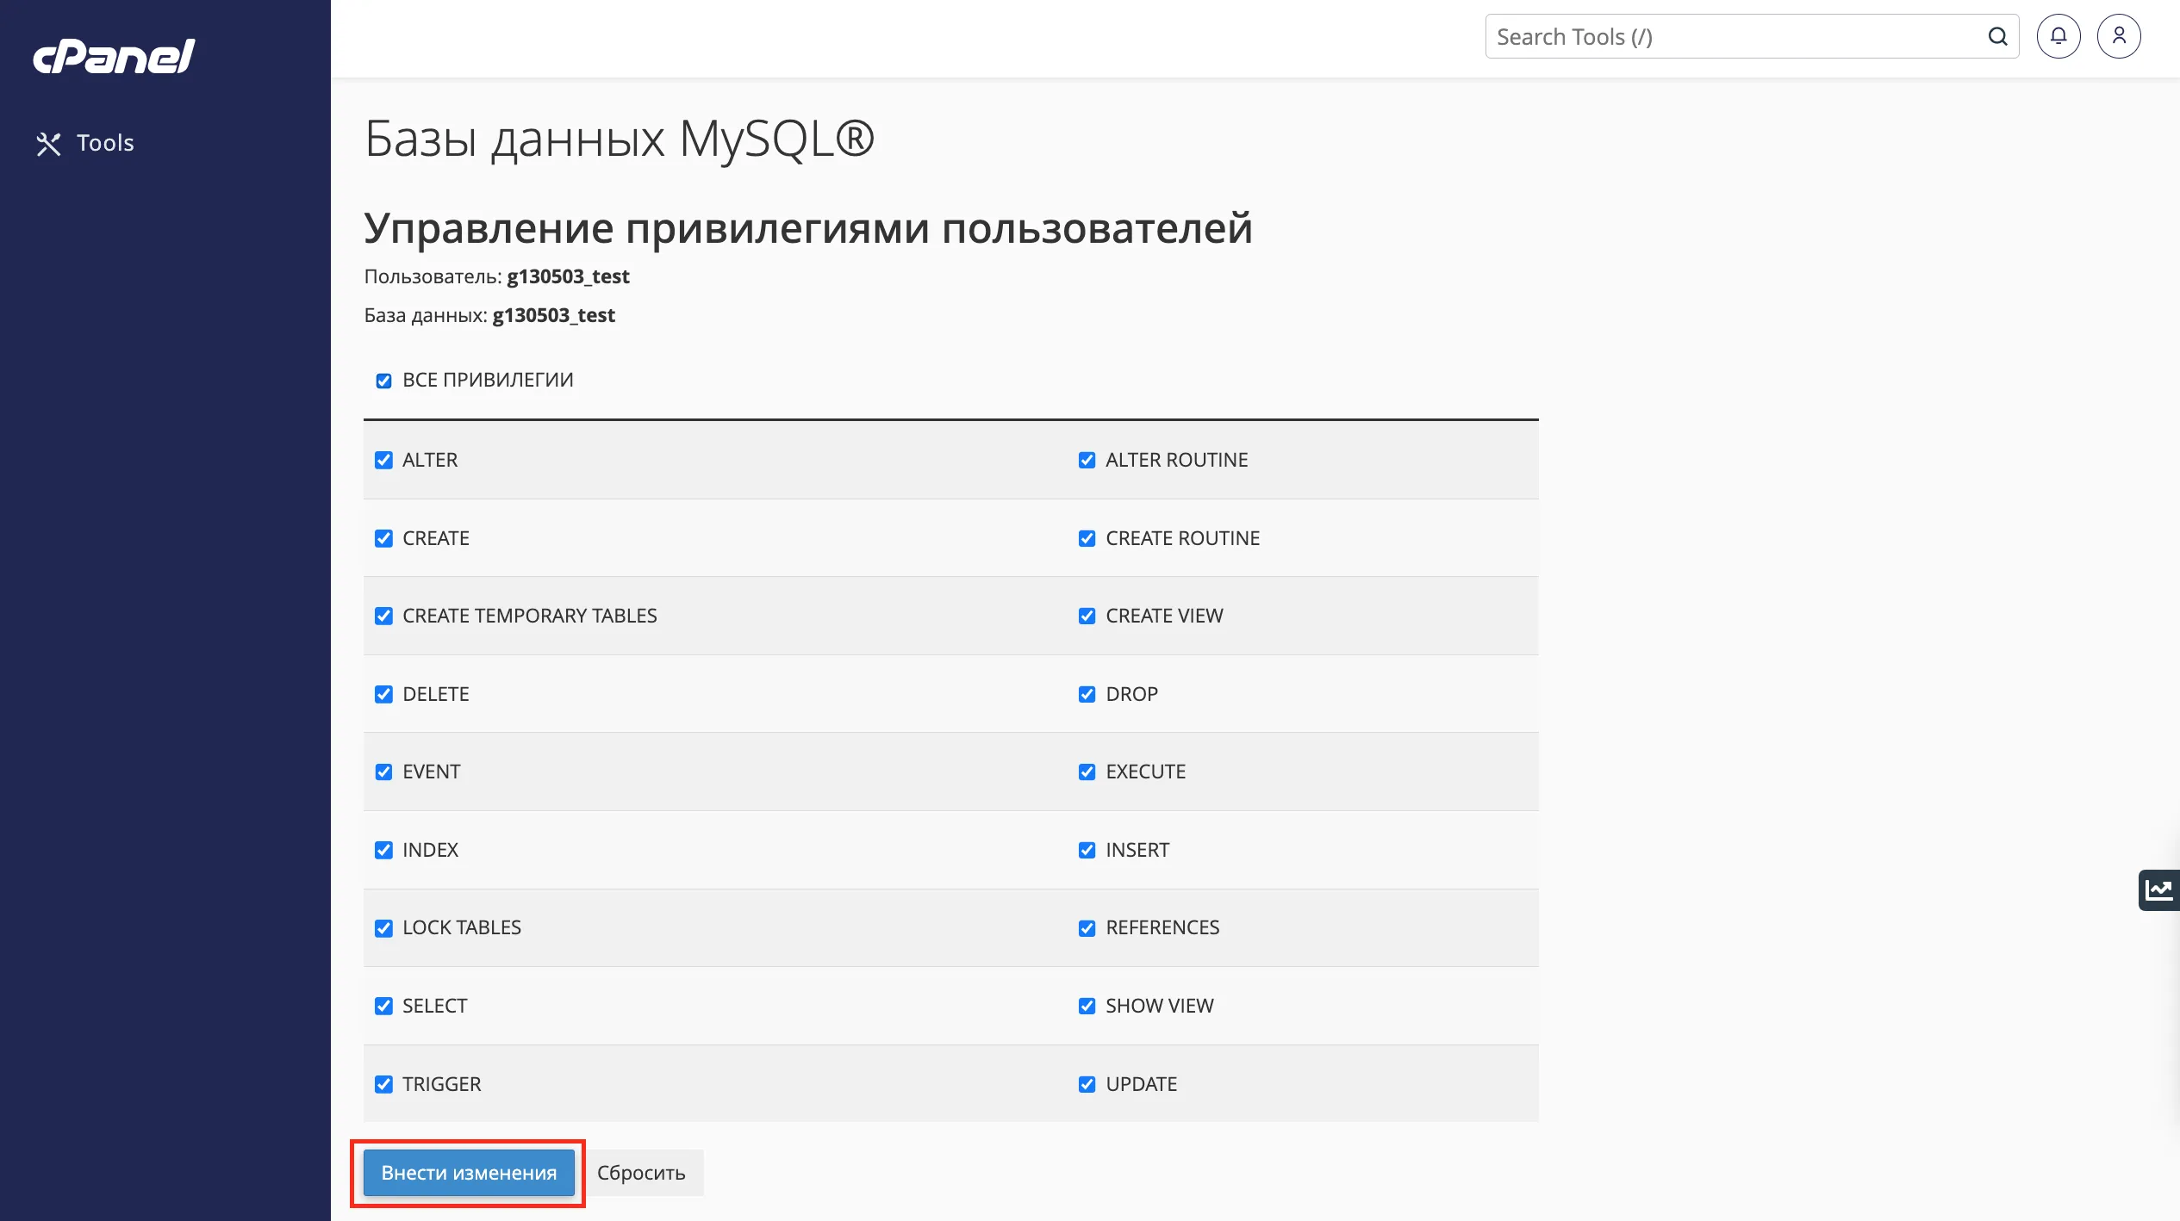2180x1221 pixels.
Task: Click the cPanel logo
Action: click(x=114, y=57)
